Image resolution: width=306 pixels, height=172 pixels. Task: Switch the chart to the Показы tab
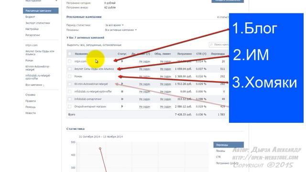point(220,151)
